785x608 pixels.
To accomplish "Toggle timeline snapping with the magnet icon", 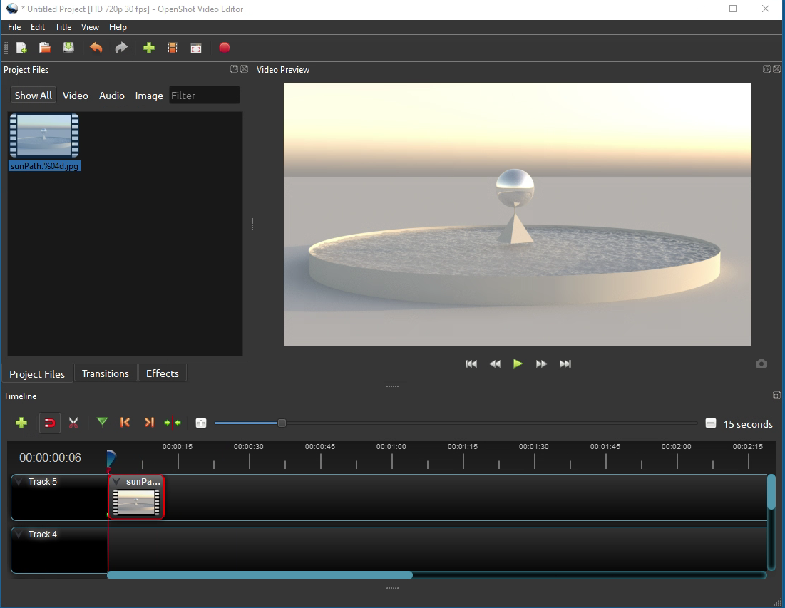I will [x=49, y=423].
